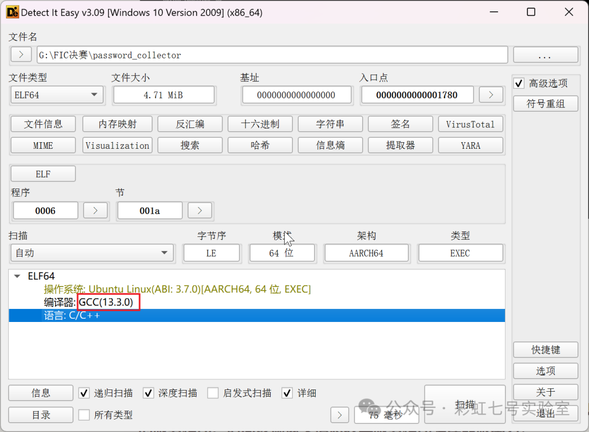The width and height of the screenshot is (589, 432).
Task: Click the 目录 directory button
Action: pos(40,415)
